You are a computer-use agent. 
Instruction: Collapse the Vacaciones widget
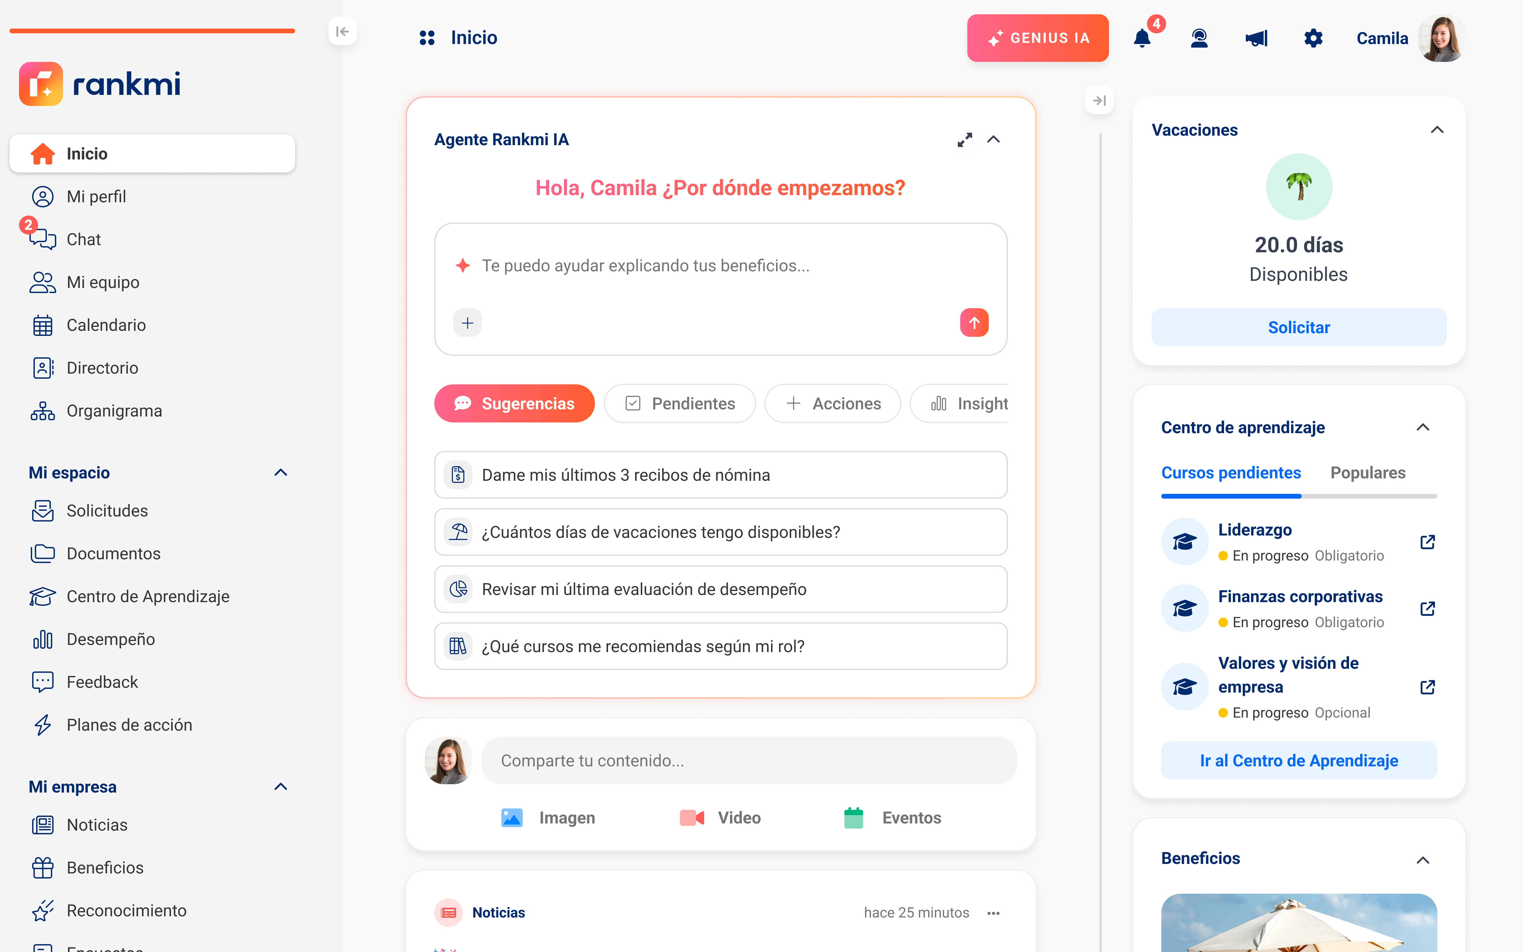(x=1437, y=130)
